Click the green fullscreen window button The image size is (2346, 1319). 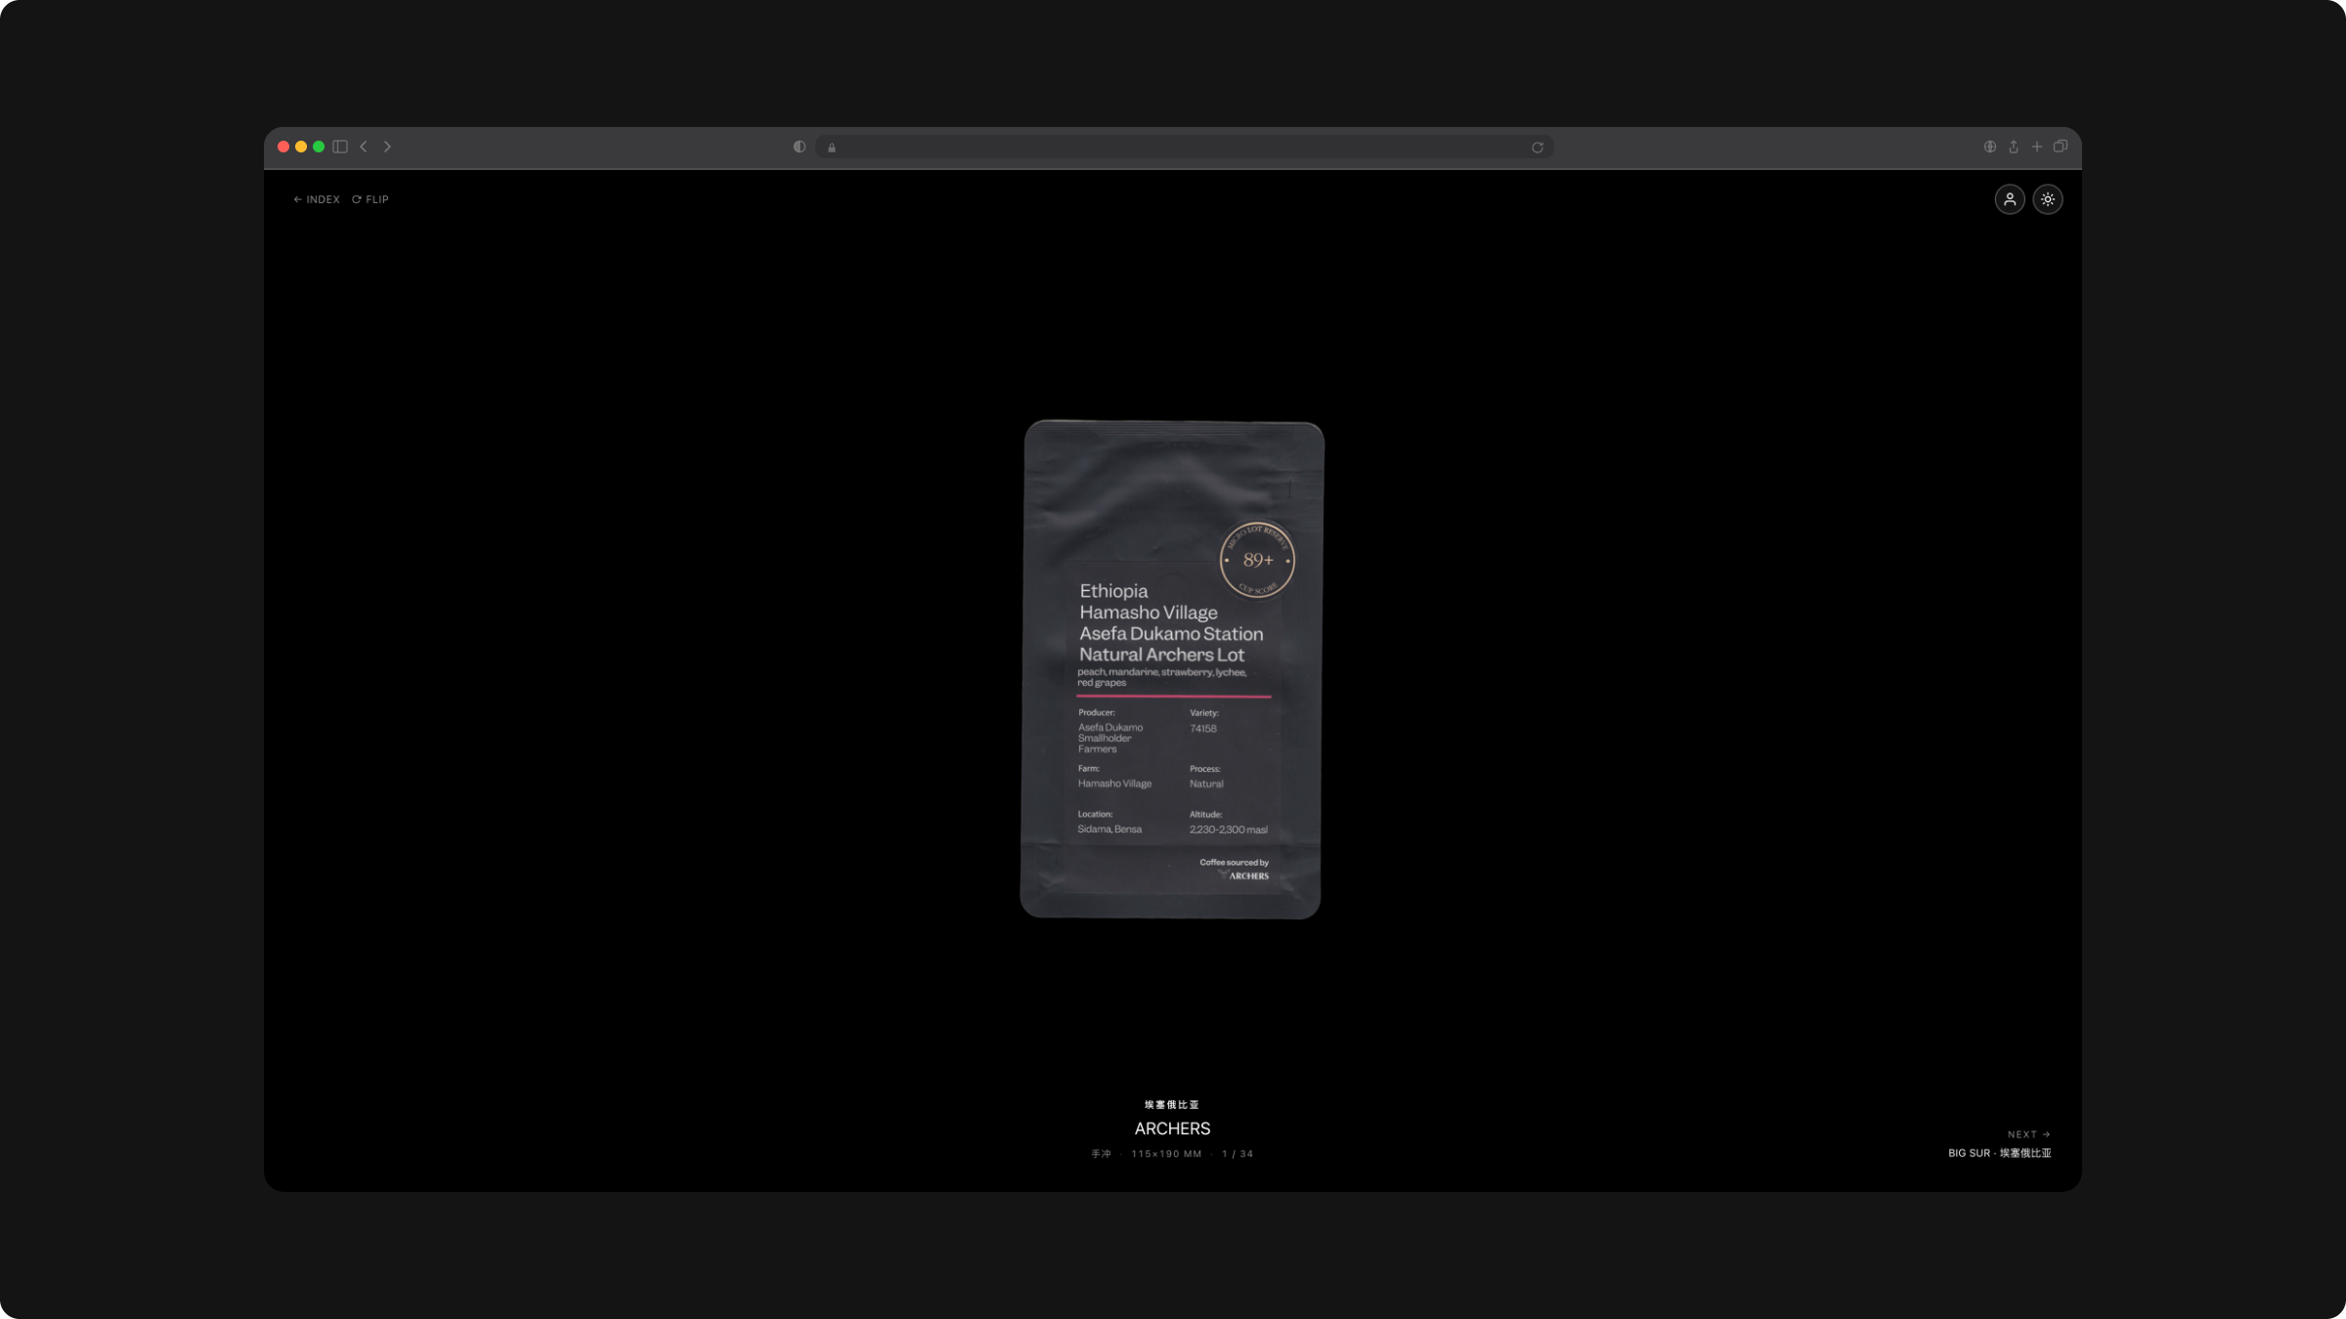click(x=319, y=147)
